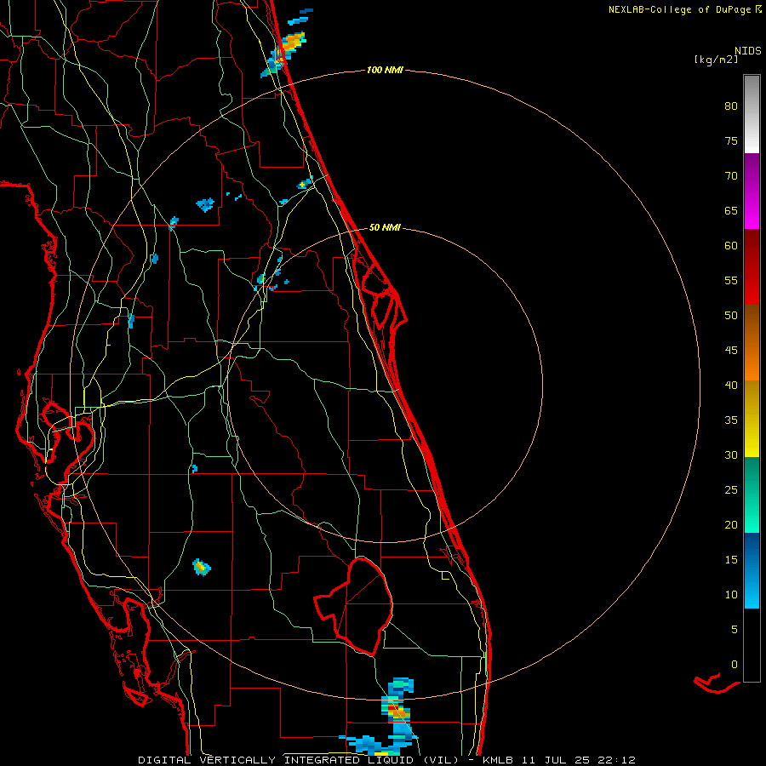The image size is (766, 766).
Task: Click the scale value 80
Action: coord(731,106)
